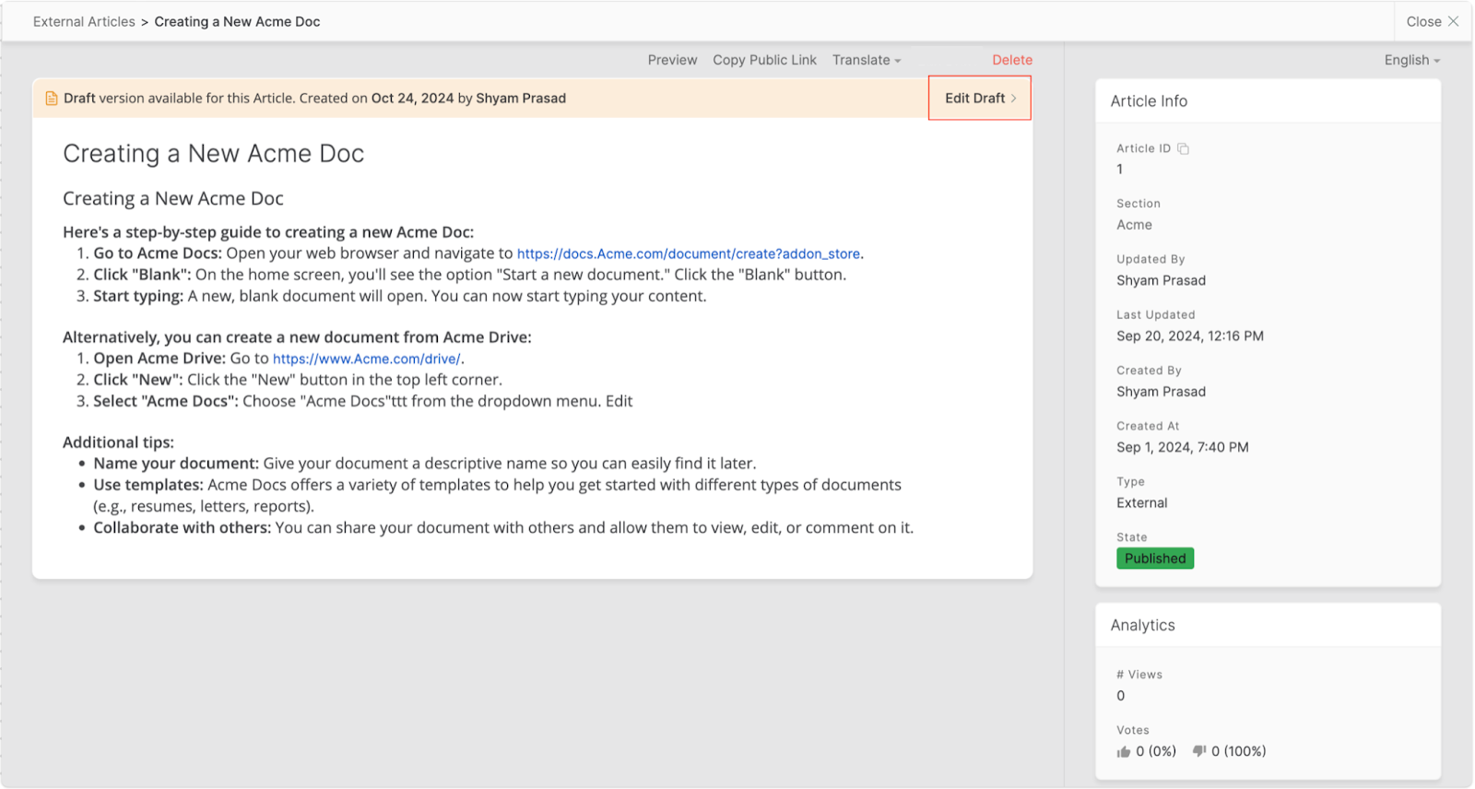Viewport: 1475px width, 789px height.
Task: Open the Translate dropdown
Action: pos(867,60)
